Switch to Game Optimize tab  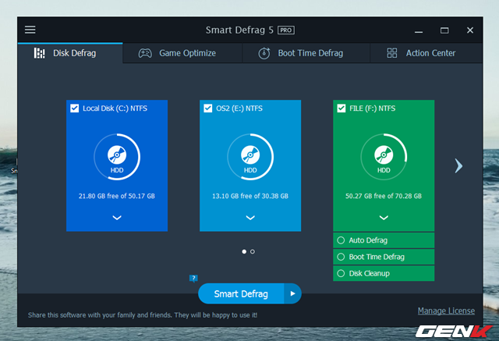tap(182, 53)
